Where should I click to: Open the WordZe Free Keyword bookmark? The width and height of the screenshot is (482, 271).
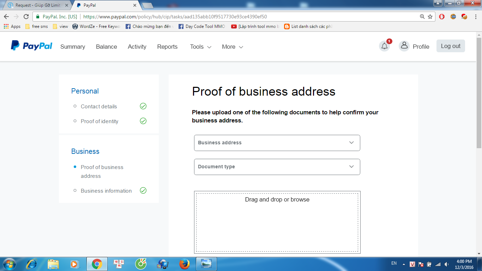pos(96,26)
